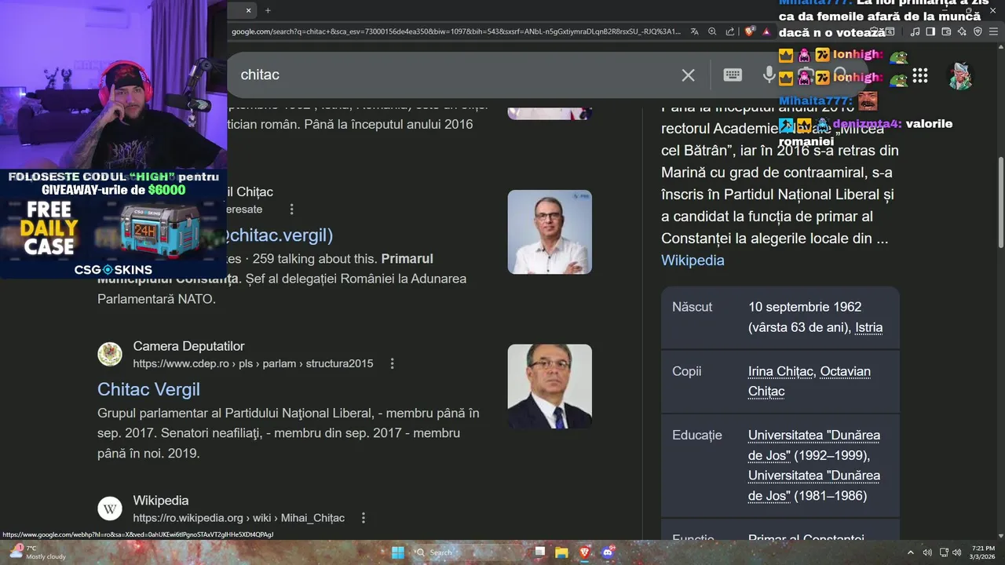Start voice search with microphone icon

pos(769,75)
